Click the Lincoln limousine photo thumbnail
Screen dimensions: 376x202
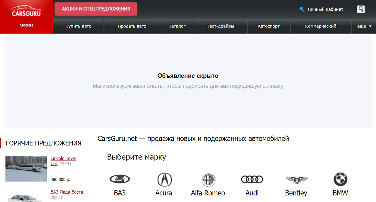click(x=26, y=169)
